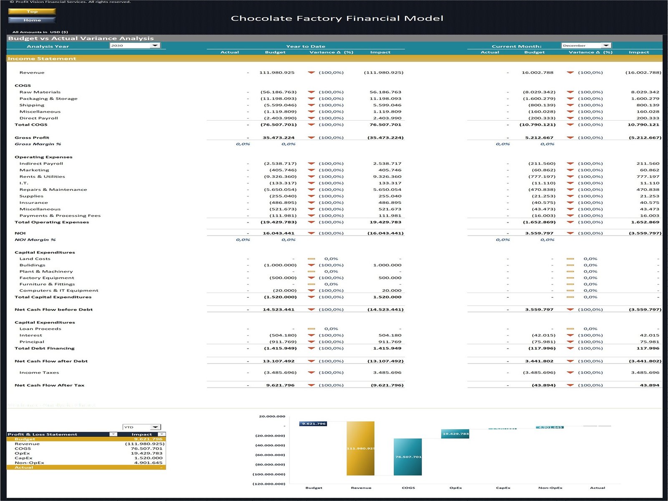Click the red variance arrow for YTD NOI
668x501 pixels.
tap(311, 233)
